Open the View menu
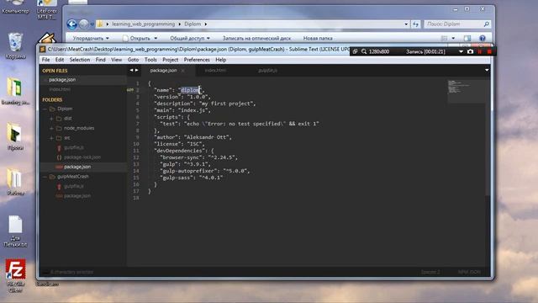This screenshot has width=538, height=303. pos(116,60)
